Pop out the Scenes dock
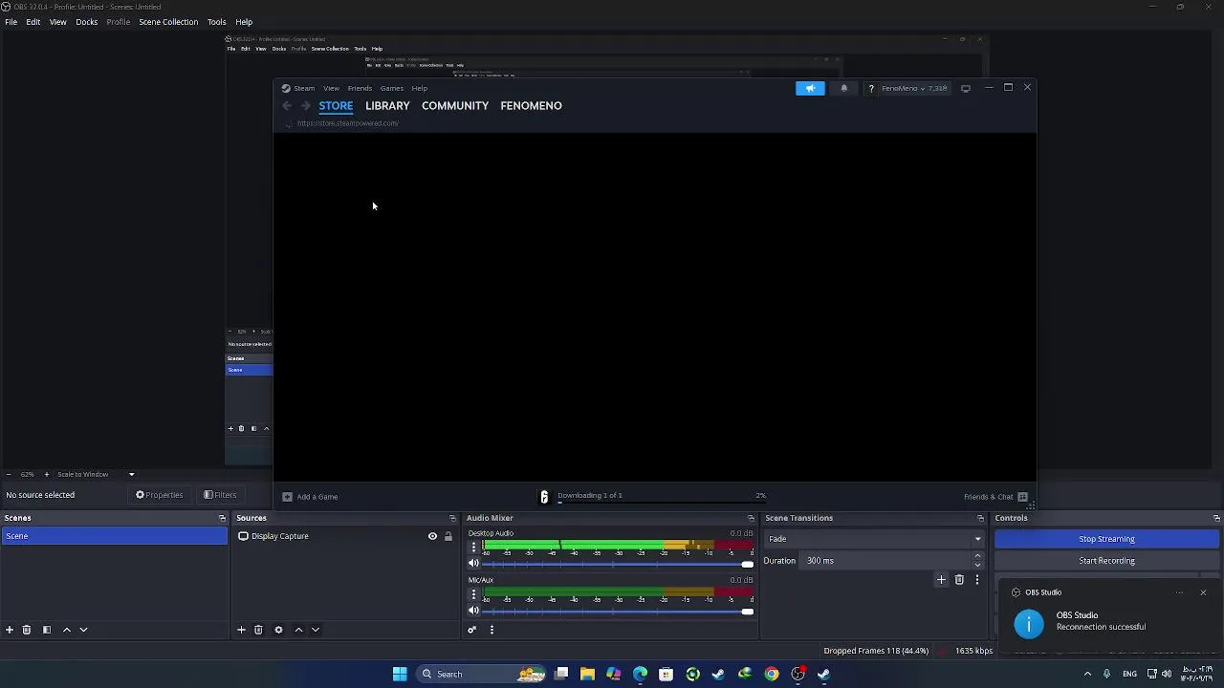 coord(222,518)
